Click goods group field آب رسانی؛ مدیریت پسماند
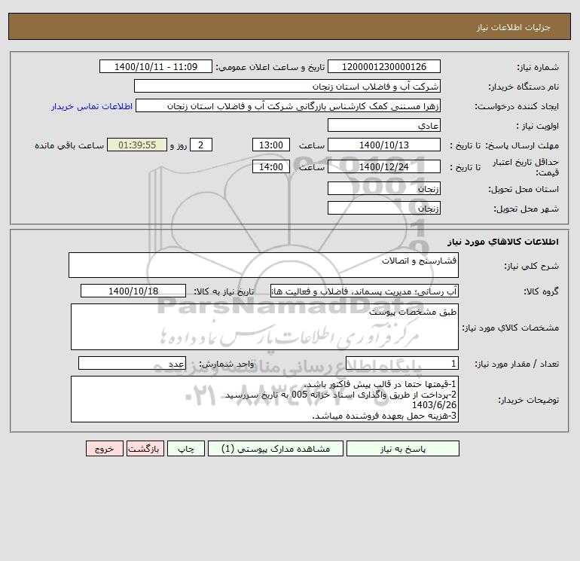580x561 pixels. 365,291
